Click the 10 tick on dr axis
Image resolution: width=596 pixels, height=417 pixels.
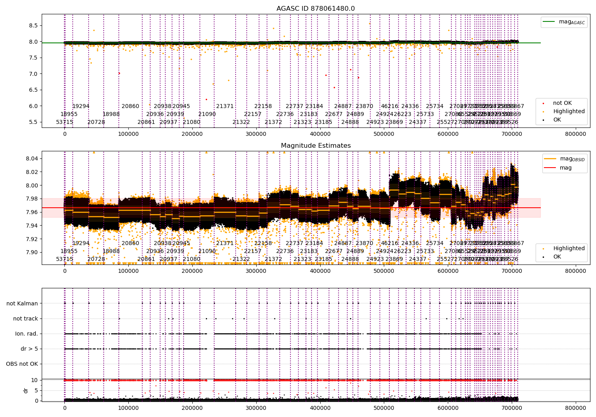point(35,380)
